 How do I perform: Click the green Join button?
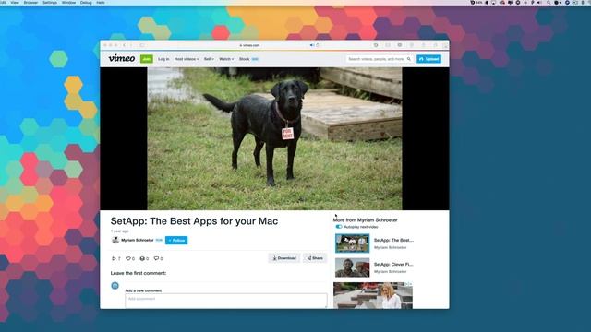point(146,59)
